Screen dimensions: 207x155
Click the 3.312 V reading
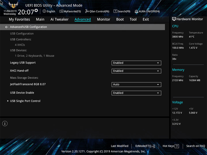coord(176,124)
